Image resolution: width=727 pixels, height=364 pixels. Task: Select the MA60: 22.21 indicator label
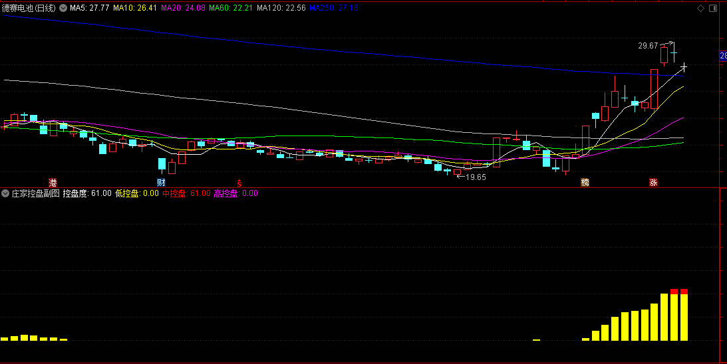231,8
